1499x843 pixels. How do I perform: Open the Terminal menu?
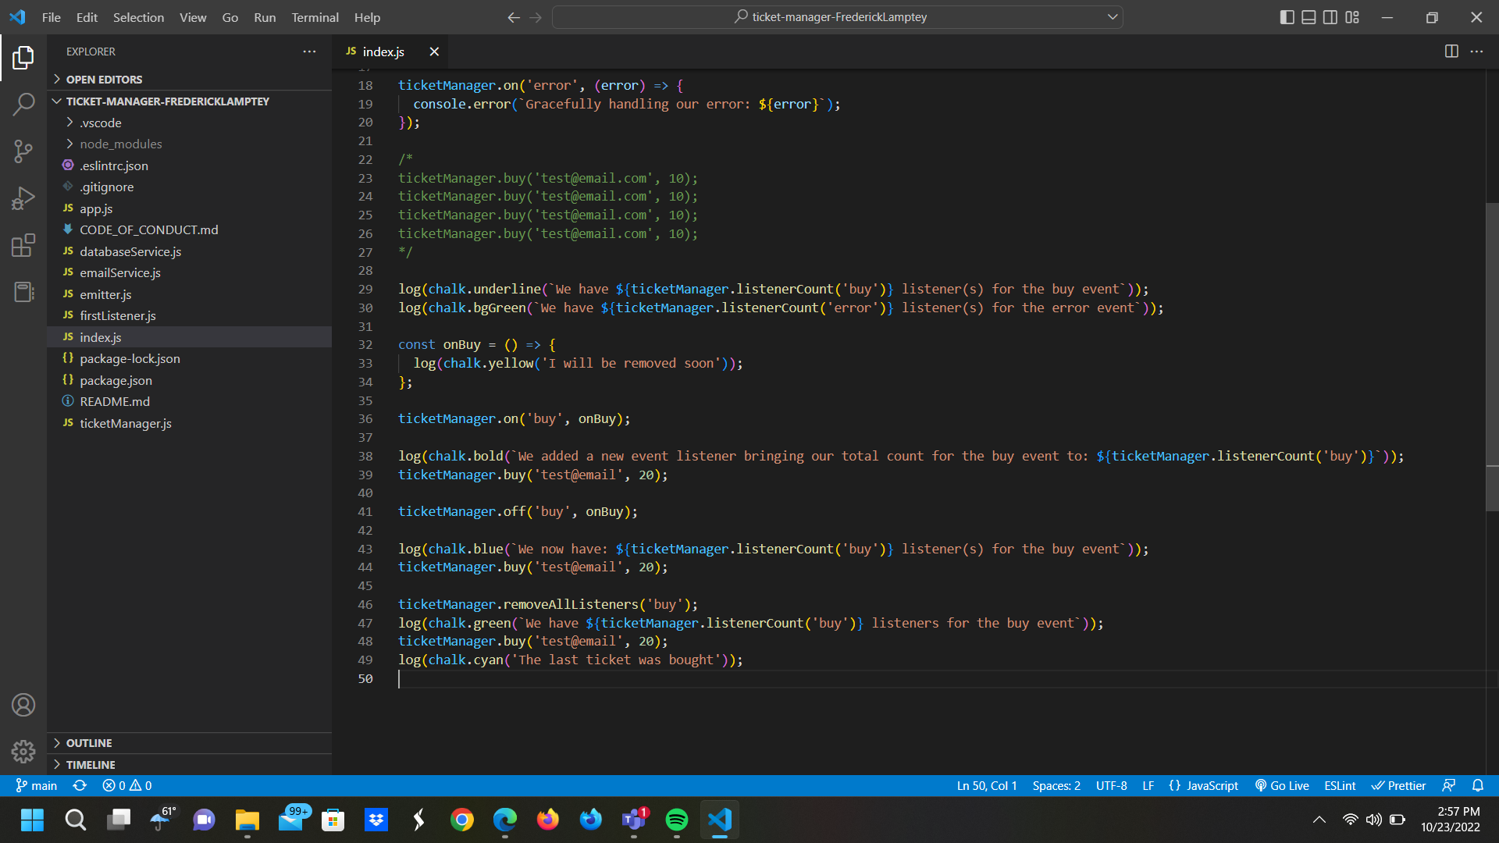point(315,17)
